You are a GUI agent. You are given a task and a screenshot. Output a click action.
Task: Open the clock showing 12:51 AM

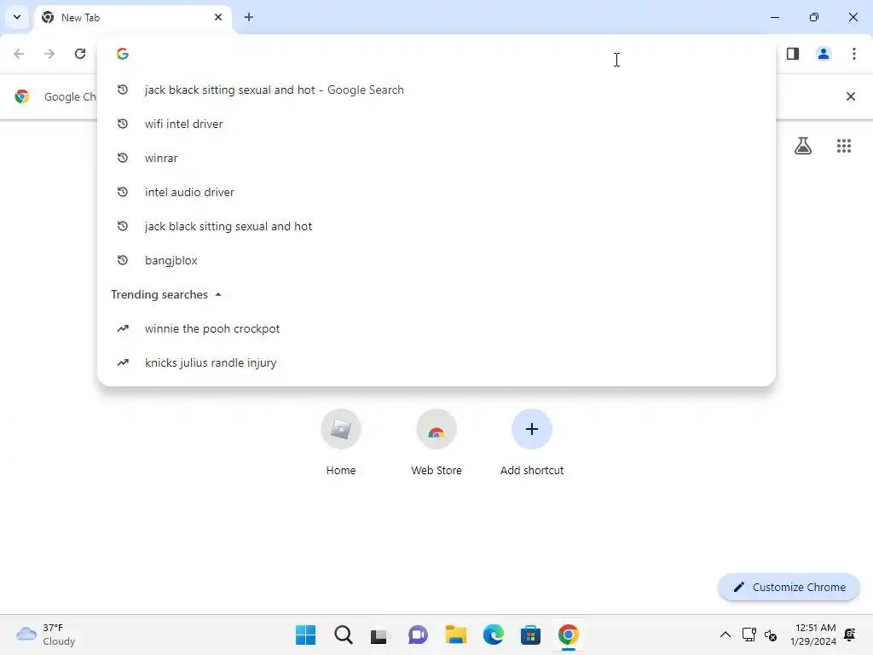(x=813, y=635)
